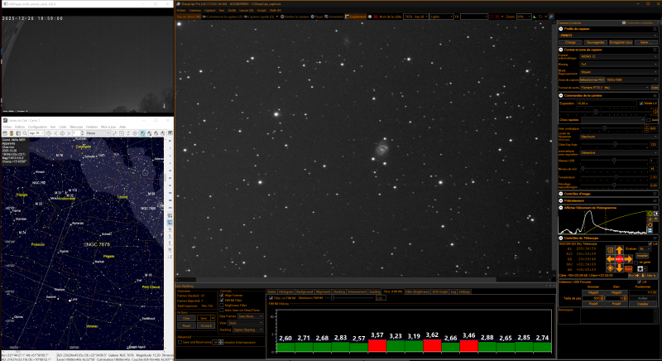The image size is (662, 361).
Task: Open the Lights frame type dropdown
Action: (442, 17)
